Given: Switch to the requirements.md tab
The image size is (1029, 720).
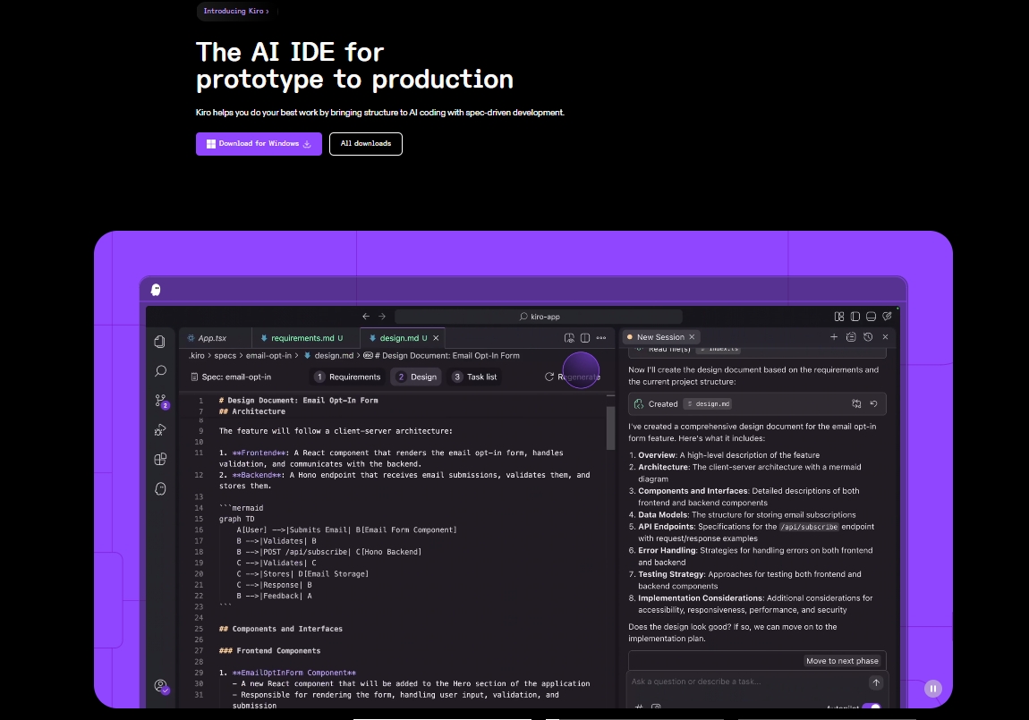Looking at the screenshot, I should [302, 338].
